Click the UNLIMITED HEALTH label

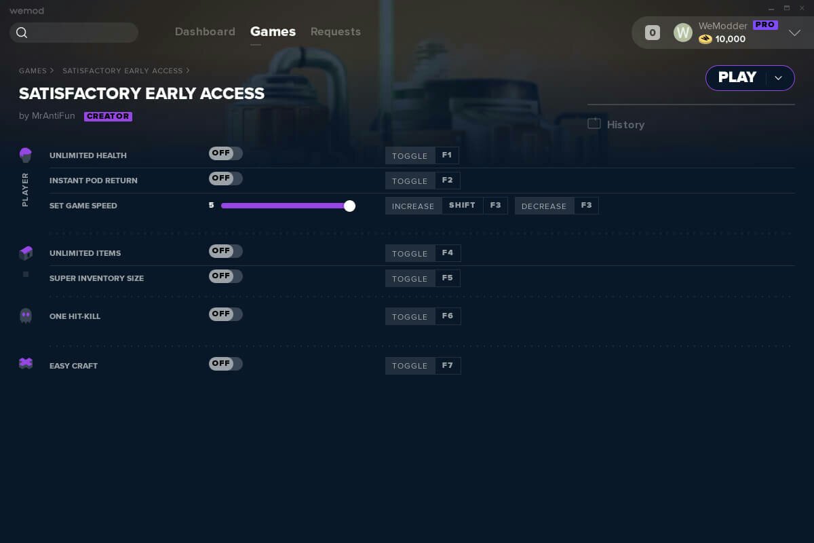click(x=88, y=155)
